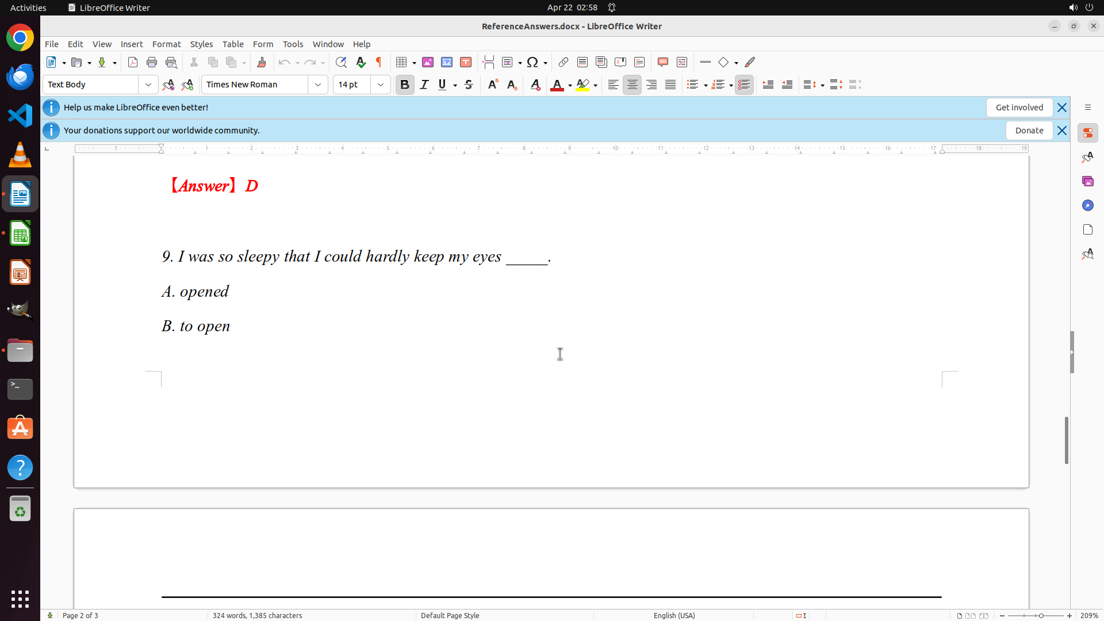This screenshot has width=1104, height=621.
Task: Expand the Times New Roman font dropdown
Action: (x=318, y=85)
